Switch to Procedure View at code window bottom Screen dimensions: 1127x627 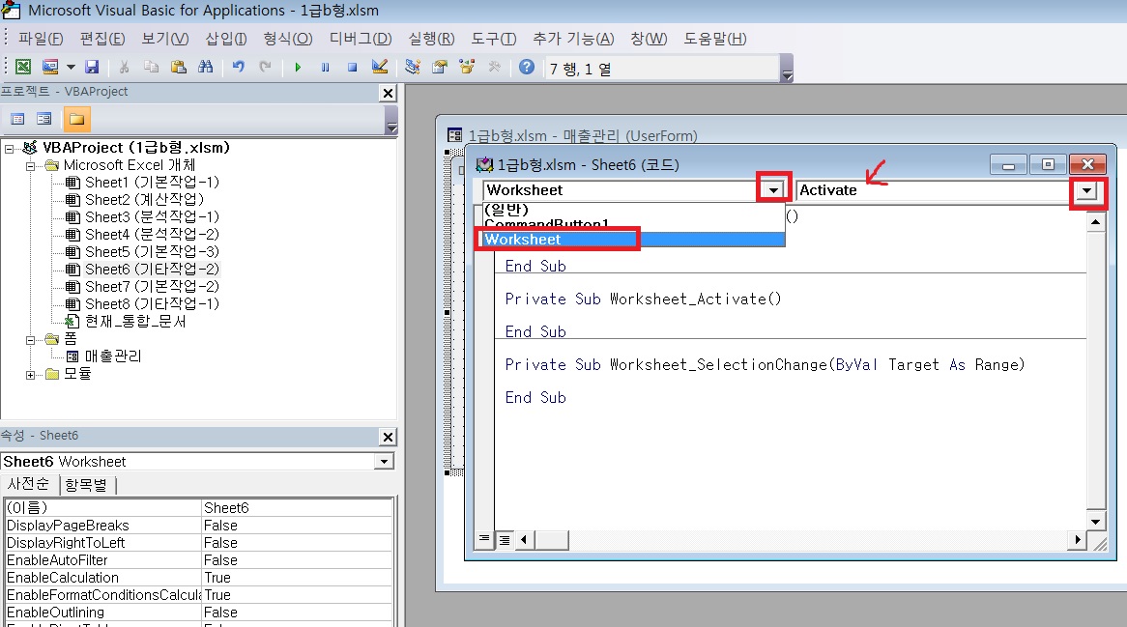coord(484,538)
